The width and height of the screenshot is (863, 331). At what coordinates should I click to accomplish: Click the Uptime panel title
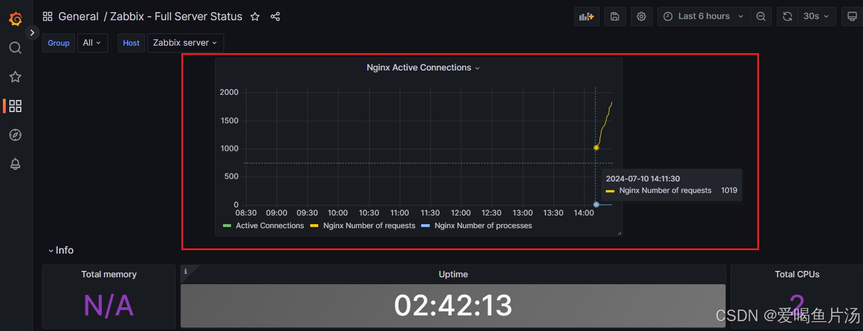(x=453, y=274)
